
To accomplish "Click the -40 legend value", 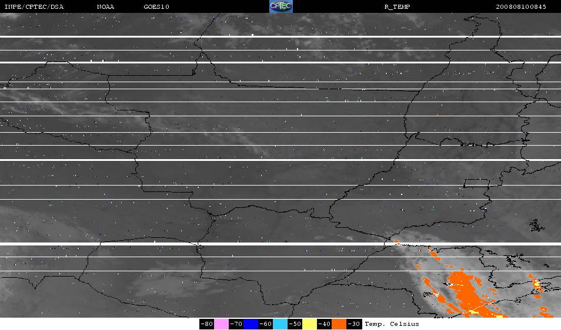I will [x=324, y=324].
